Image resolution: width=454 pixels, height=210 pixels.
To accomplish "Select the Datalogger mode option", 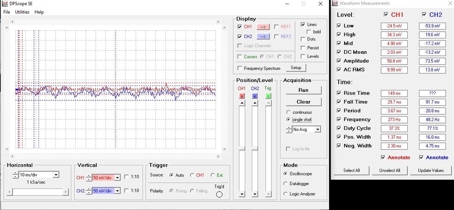I will (x=286, y=184).
